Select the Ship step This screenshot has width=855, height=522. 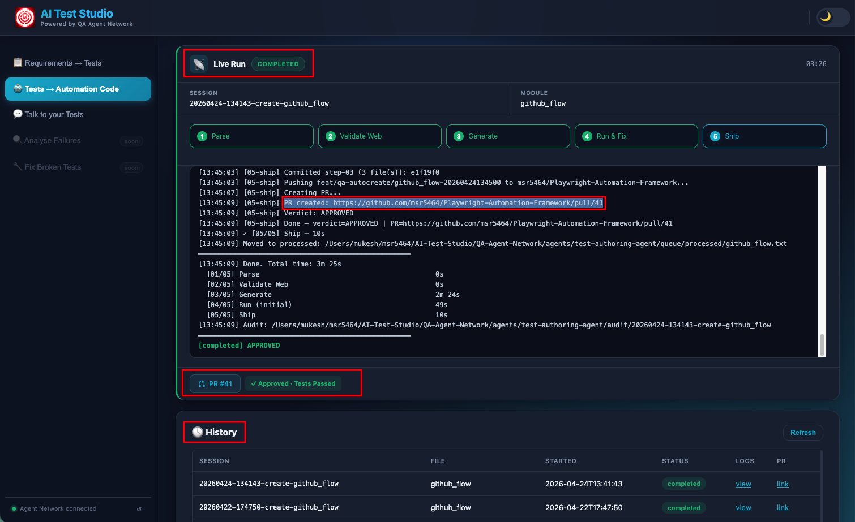(x=764, y=136)
